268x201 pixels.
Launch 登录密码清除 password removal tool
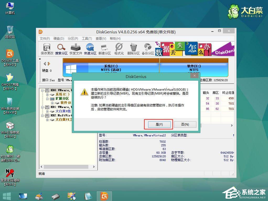click(x=10, y=174)
